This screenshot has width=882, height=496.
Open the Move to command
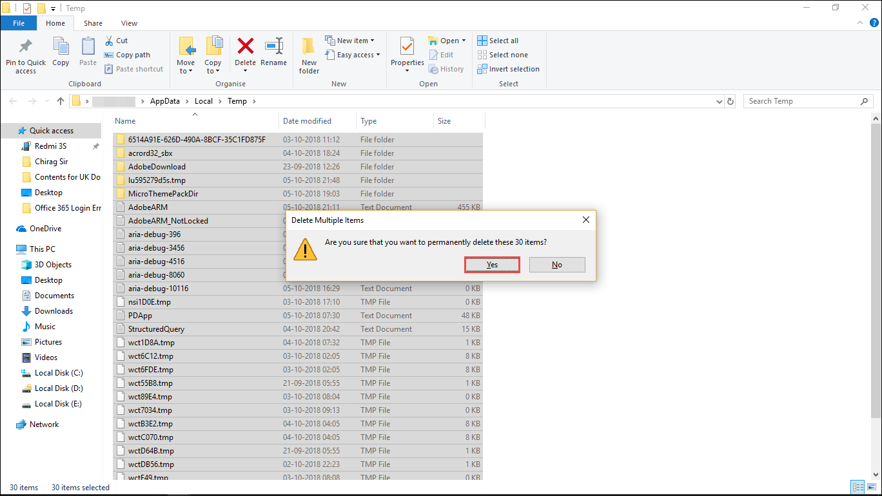click(x=186, y=55)
